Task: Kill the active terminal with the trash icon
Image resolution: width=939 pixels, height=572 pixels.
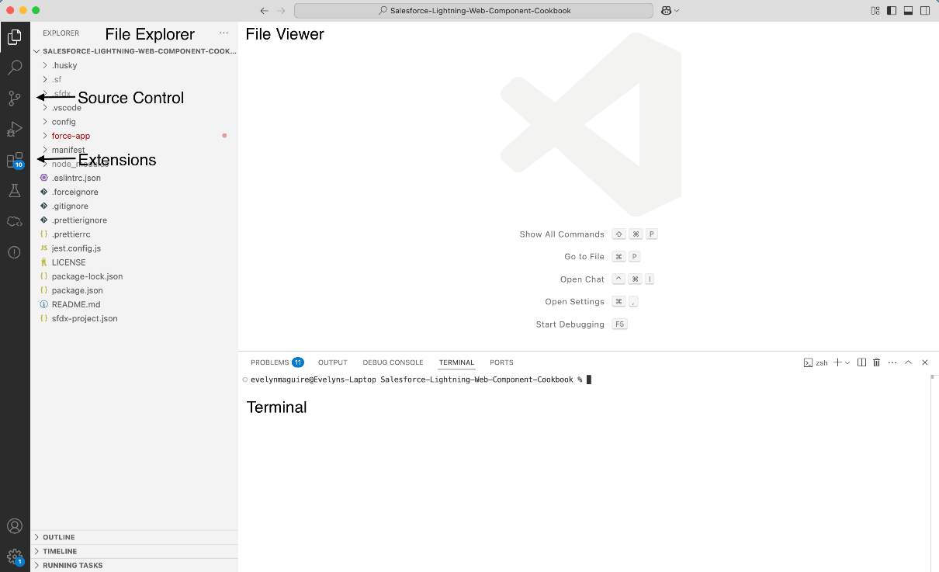Action: pyautogui.click(x=876, y=362)
